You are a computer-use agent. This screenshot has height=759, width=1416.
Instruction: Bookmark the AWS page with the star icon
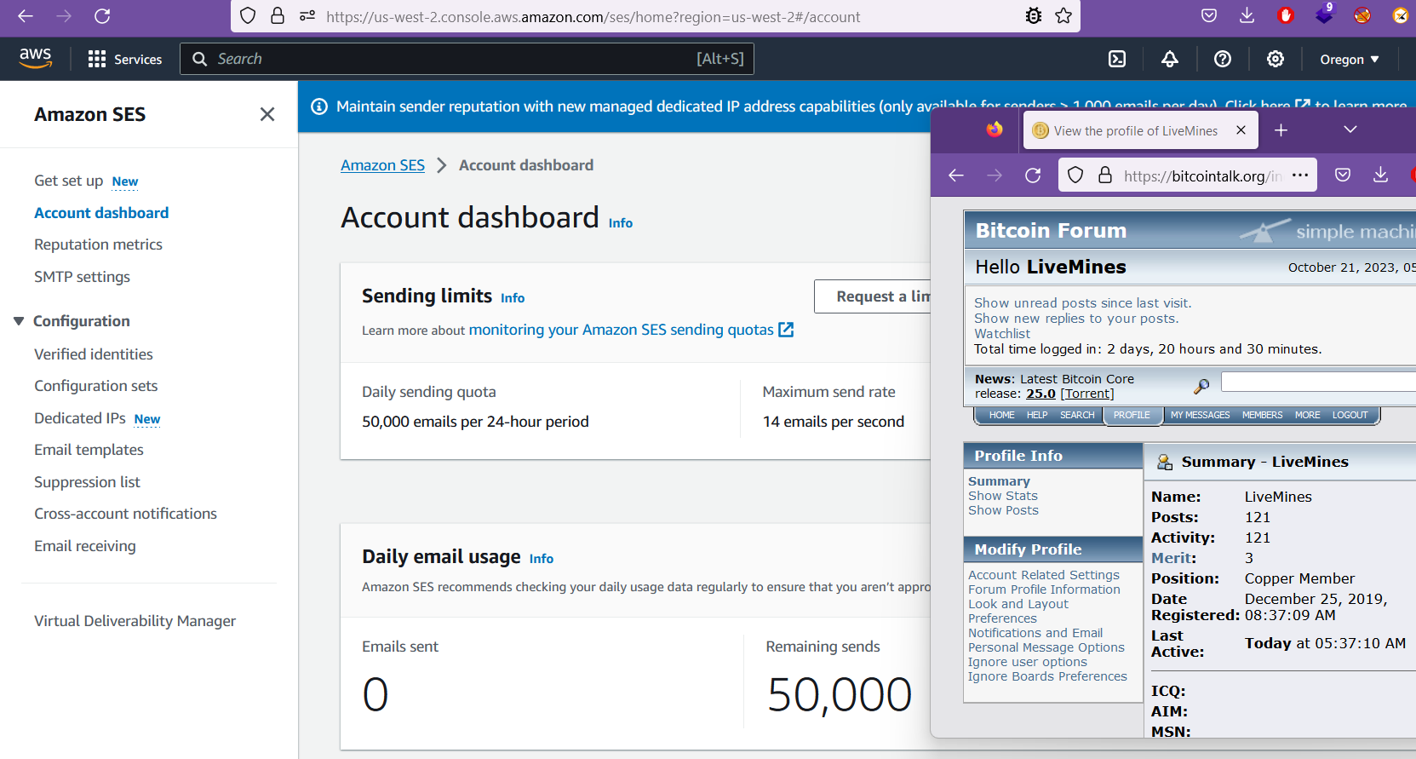1063,15
